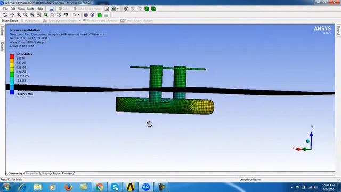Select the Rotate view tool

[5, 15]
